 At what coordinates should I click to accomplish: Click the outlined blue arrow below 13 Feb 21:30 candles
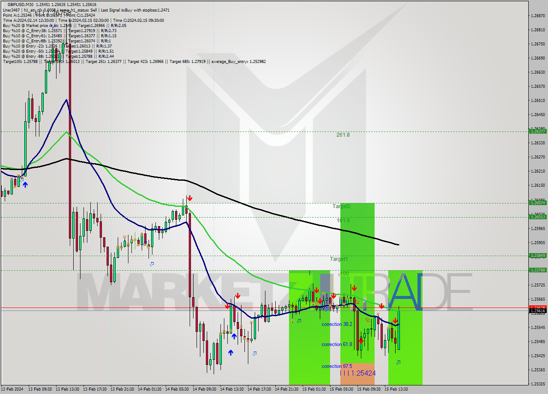152,264
